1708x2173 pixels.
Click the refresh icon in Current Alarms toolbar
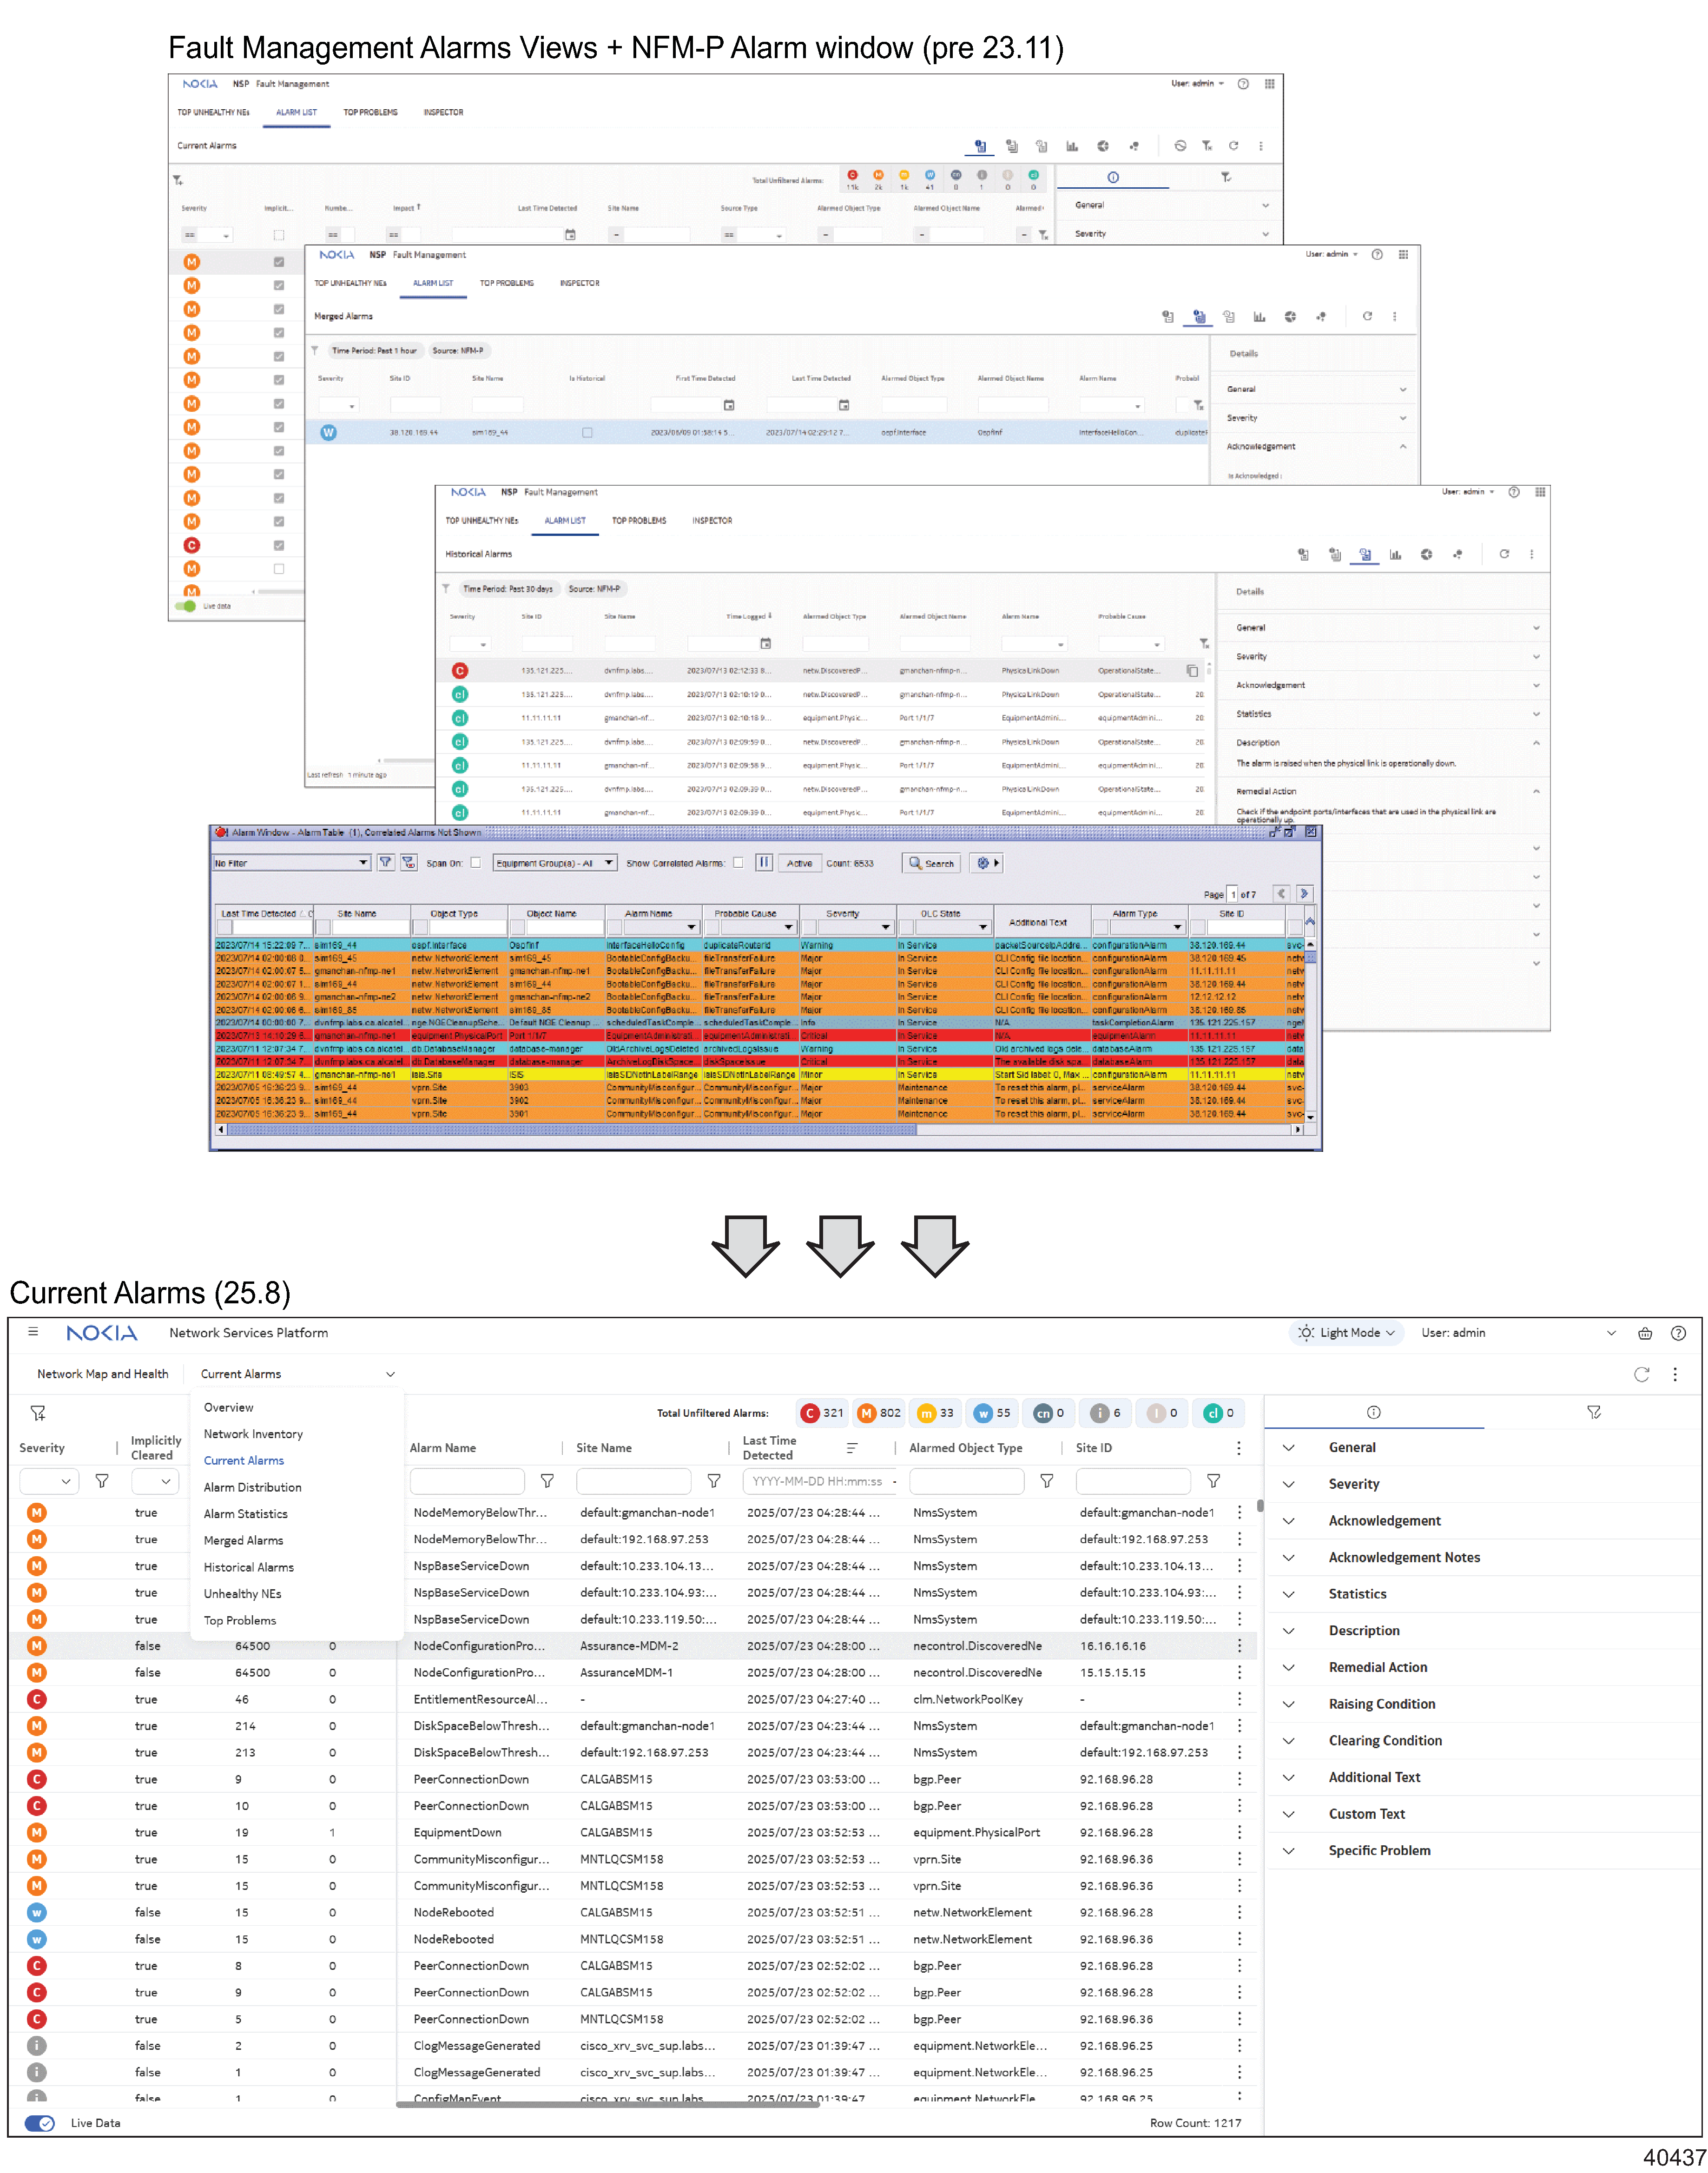click(x=1641, y=1374)
